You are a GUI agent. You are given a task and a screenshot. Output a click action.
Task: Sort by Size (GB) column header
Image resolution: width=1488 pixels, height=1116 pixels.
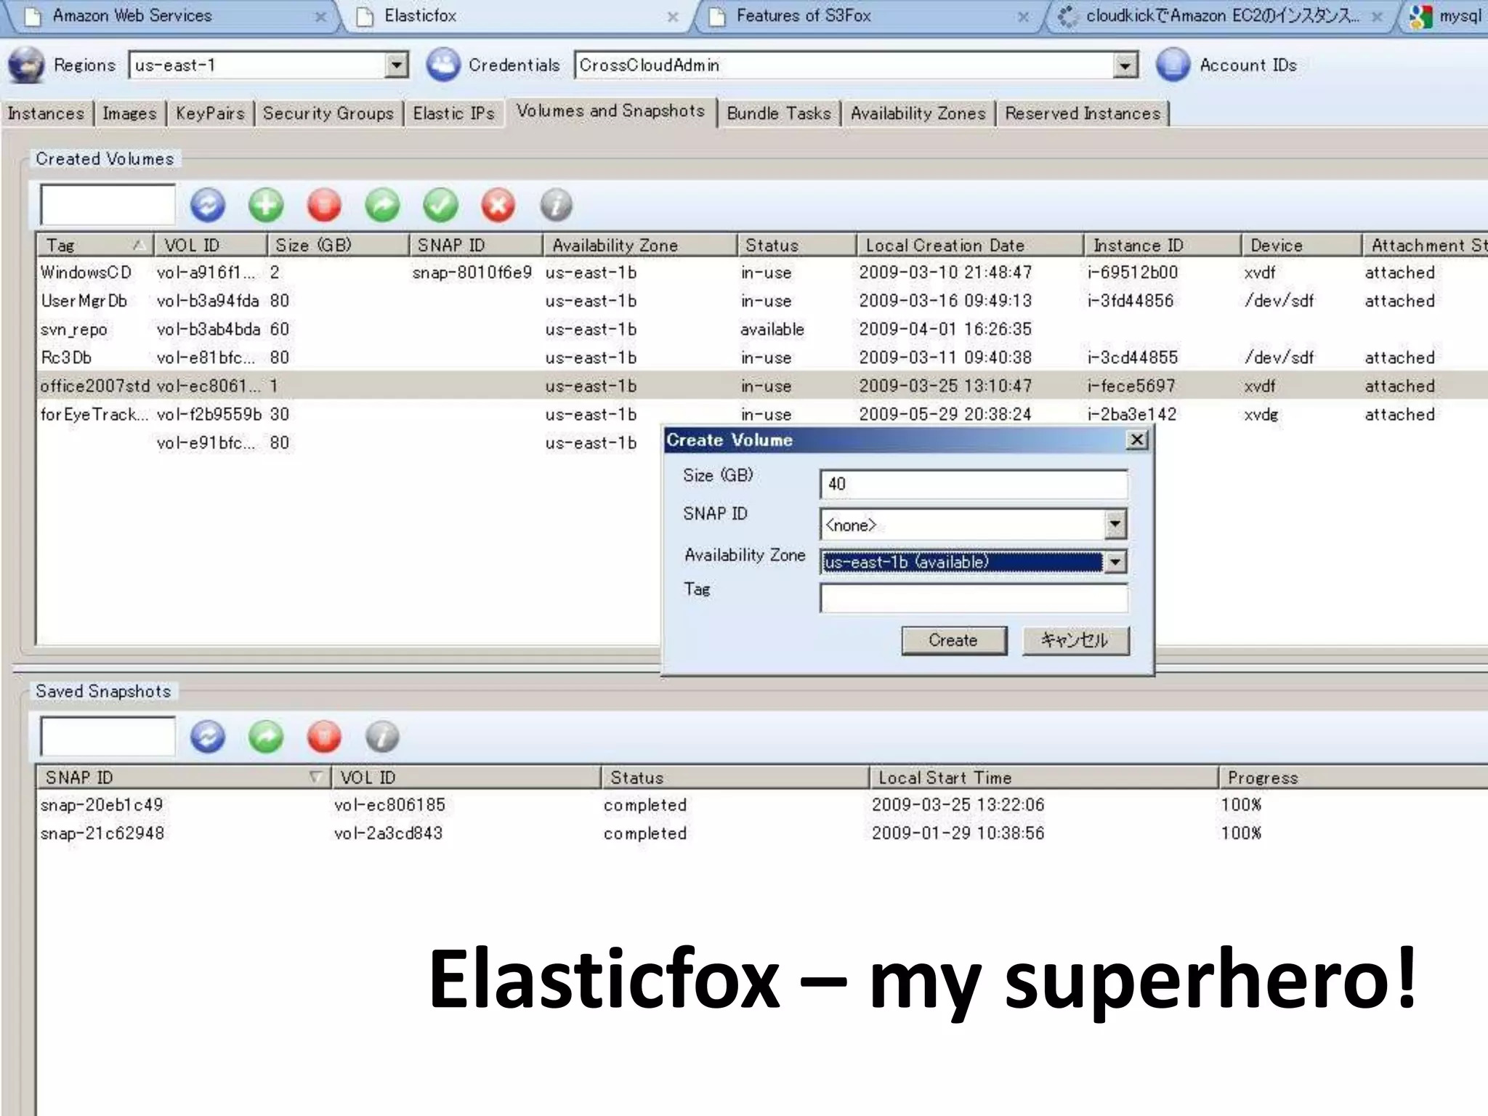pos(338,246)
